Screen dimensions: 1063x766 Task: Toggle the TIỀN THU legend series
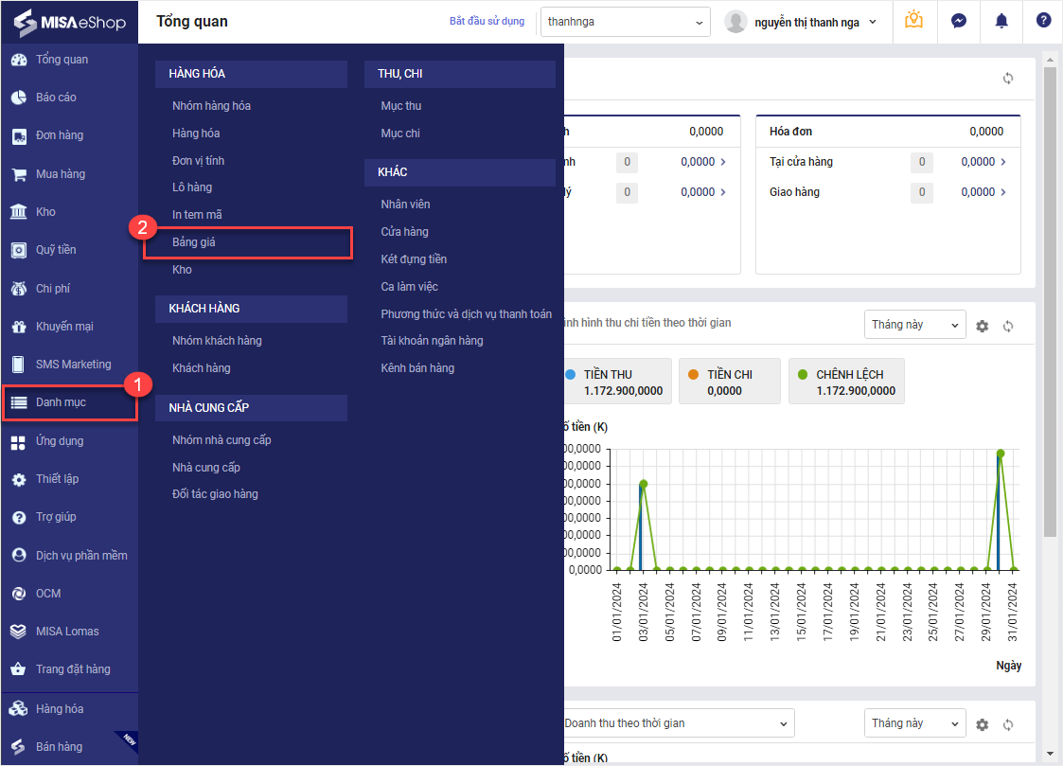pos(616,382)
